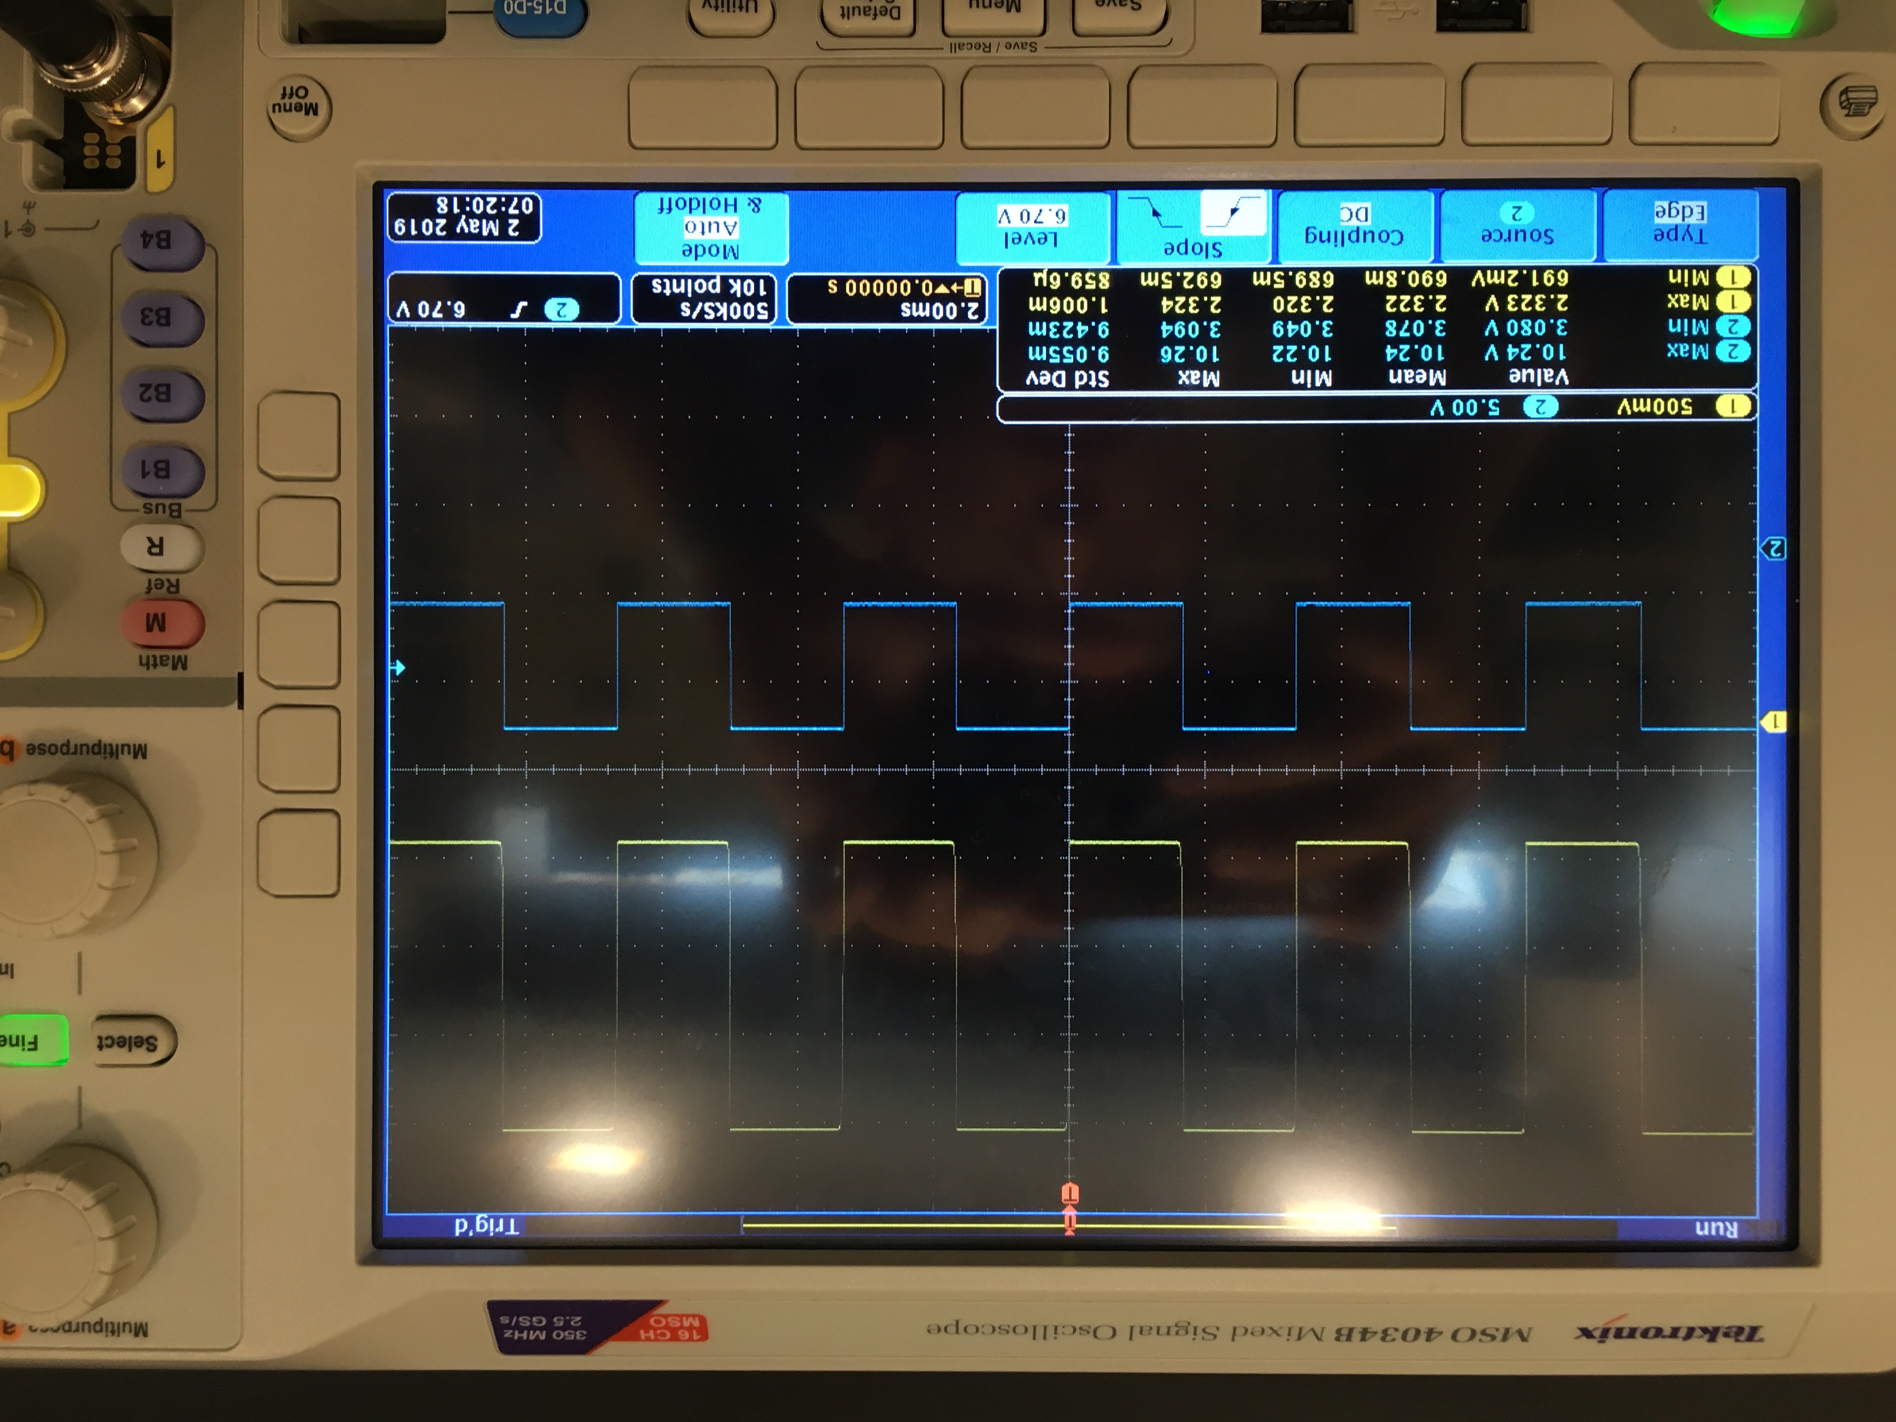Image resolution: width=1896 pixels, height=1422 pixels.
Task: Click the 2.323 V Value cell
Action: coord(1525,302)
